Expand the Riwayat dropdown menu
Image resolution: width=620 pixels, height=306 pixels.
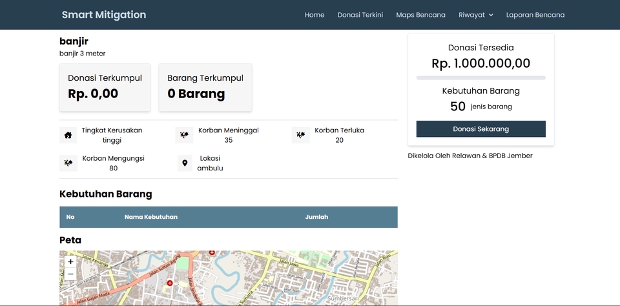pyautogui.click(x=476, y=15)
